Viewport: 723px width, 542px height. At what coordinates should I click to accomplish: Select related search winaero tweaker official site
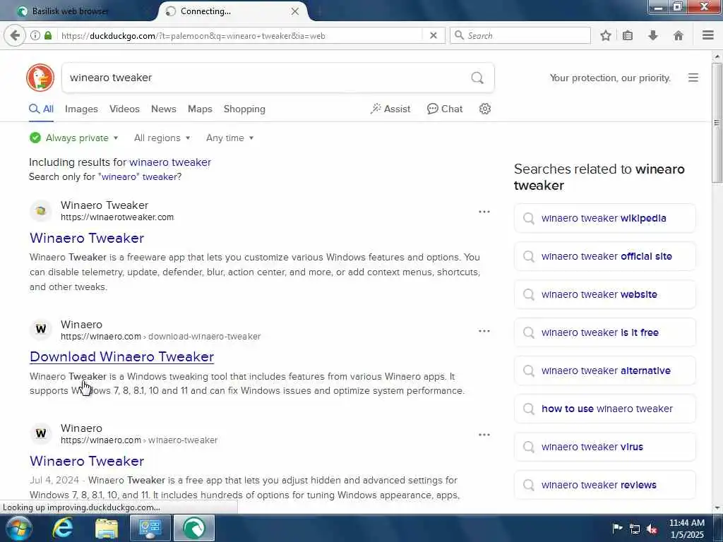(604, 256)
